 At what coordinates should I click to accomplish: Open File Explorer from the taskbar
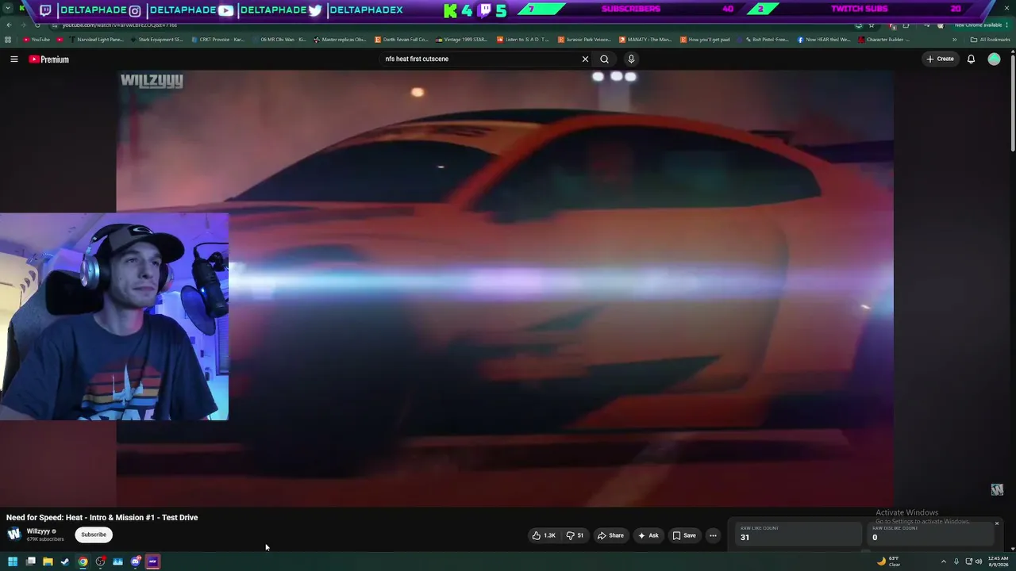48,561
